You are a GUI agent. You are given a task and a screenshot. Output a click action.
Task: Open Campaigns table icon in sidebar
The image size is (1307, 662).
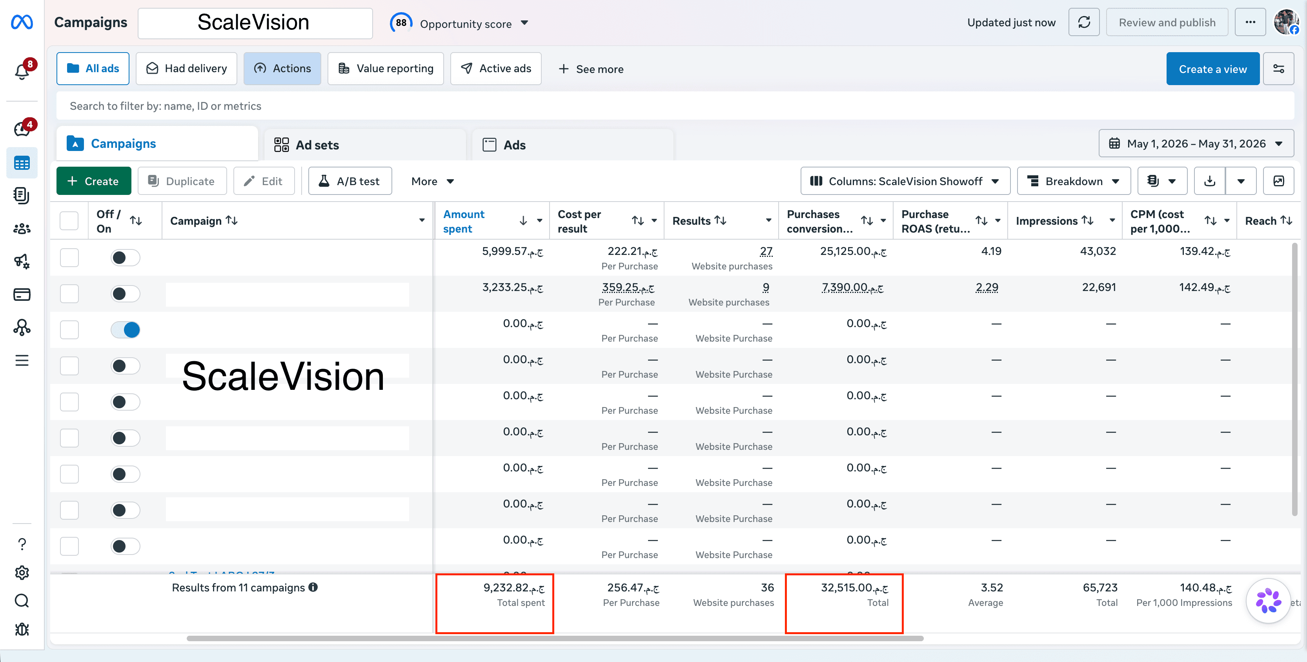pos(22,164)
